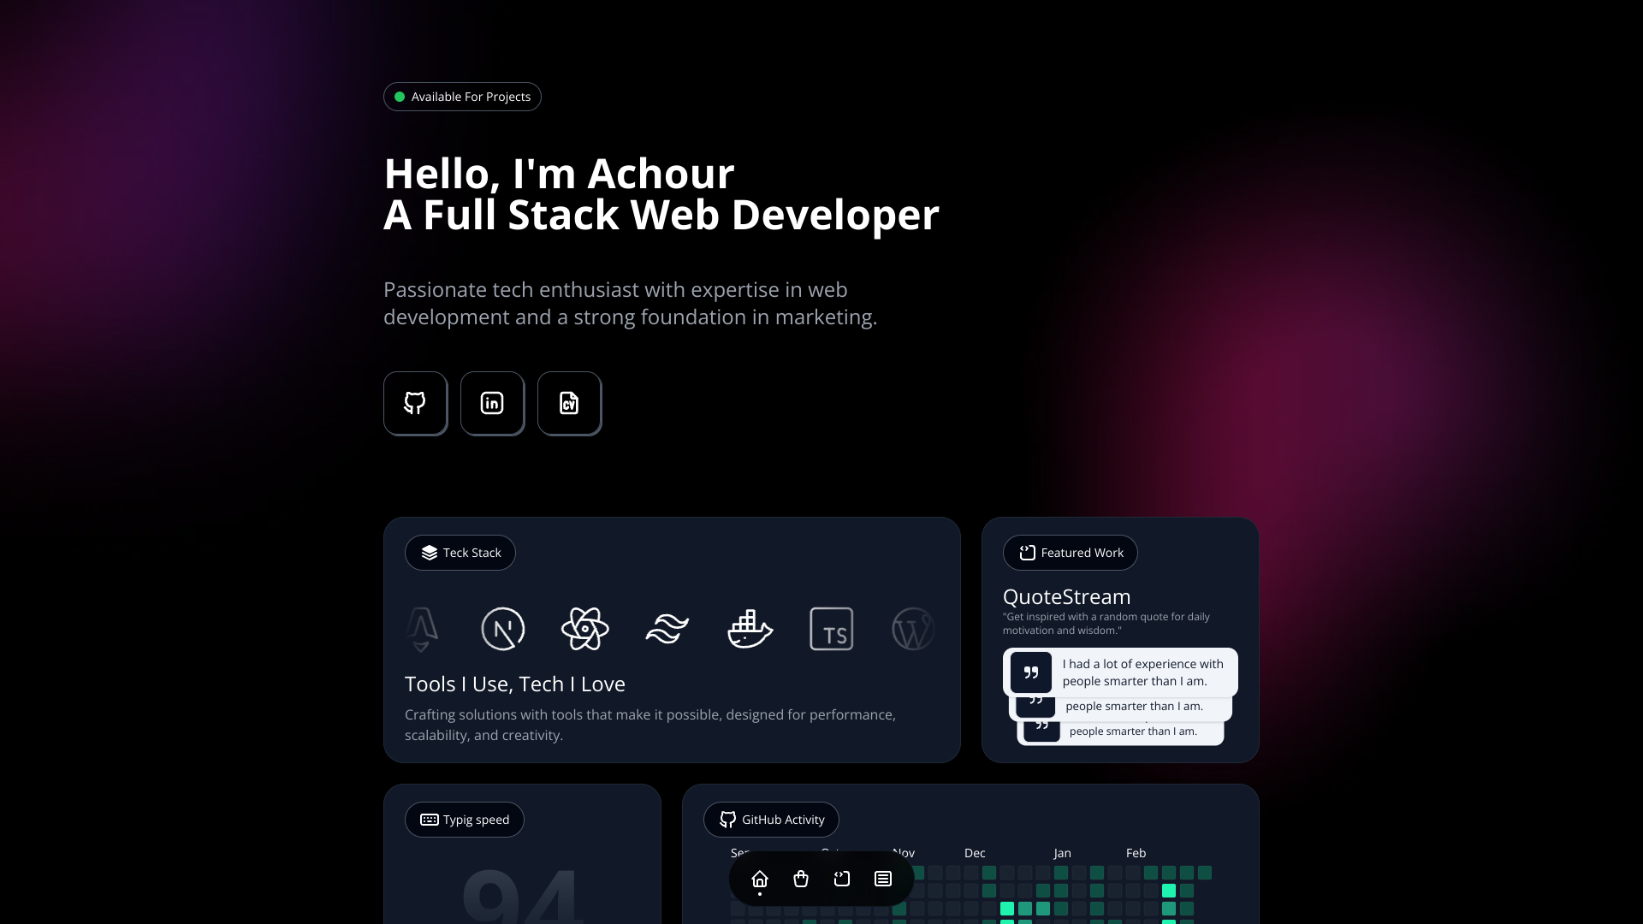Toggle the Available For Projects status badge
The height and width of the screenshot is (924, 1643).
pos(461,96)
